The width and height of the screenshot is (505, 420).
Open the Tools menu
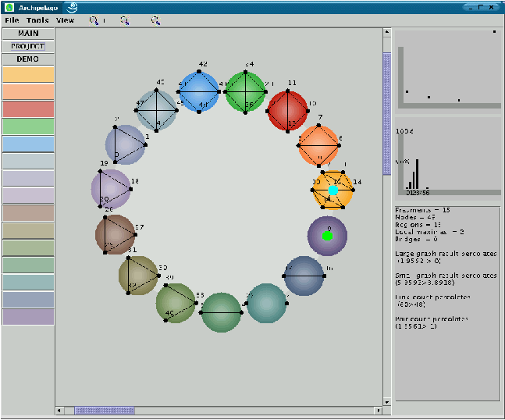coord(37,20)
